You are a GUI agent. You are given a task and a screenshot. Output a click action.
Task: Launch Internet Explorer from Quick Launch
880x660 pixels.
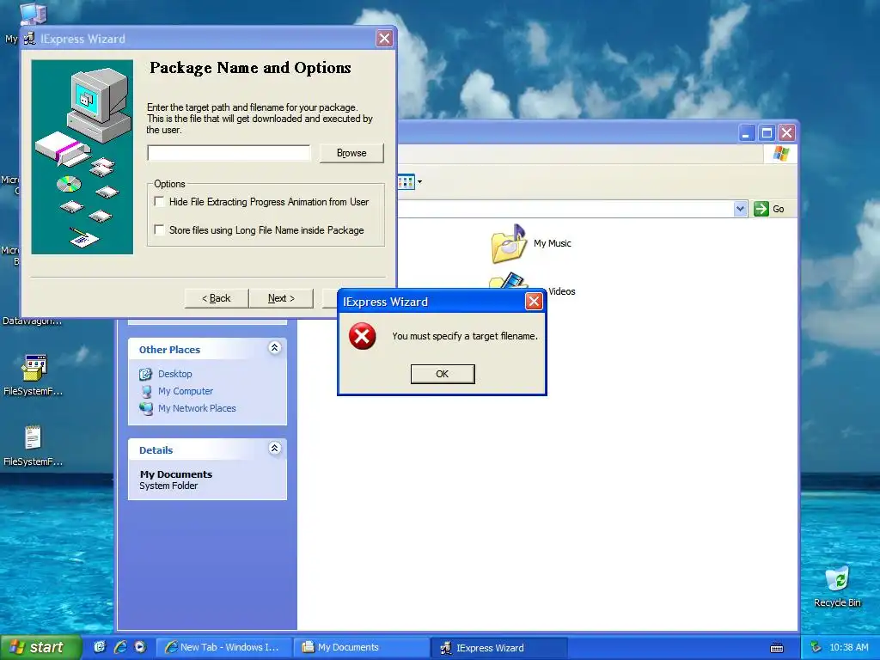[120, 647]
